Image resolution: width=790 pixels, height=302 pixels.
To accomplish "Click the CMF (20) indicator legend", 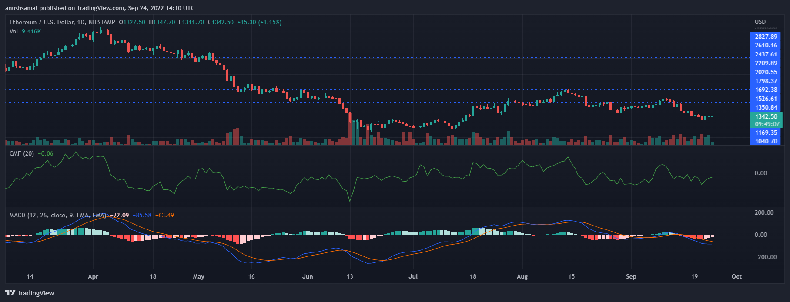I will coord(22,153).
